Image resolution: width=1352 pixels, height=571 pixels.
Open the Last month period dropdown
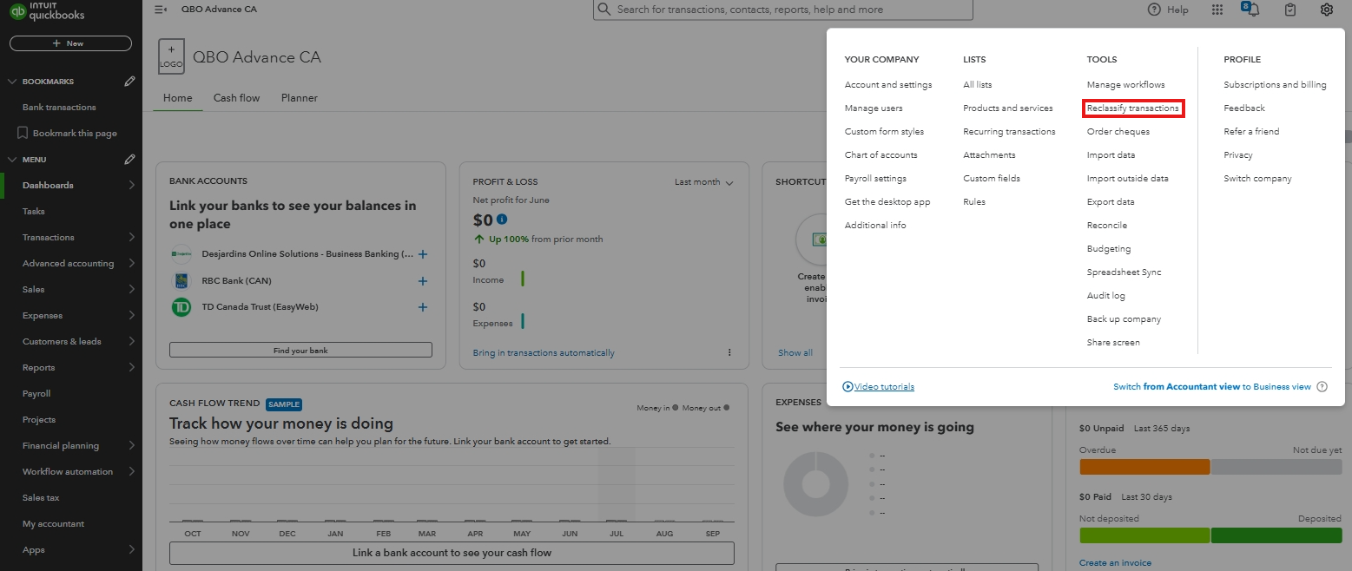tap(703, 182)
